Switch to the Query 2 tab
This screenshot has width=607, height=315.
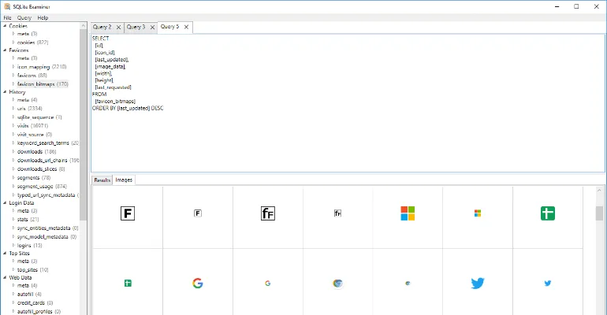point(102,27)
